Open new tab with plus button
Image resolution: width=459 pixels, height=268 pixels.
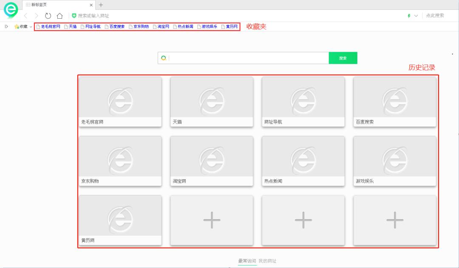click(101, 5)
